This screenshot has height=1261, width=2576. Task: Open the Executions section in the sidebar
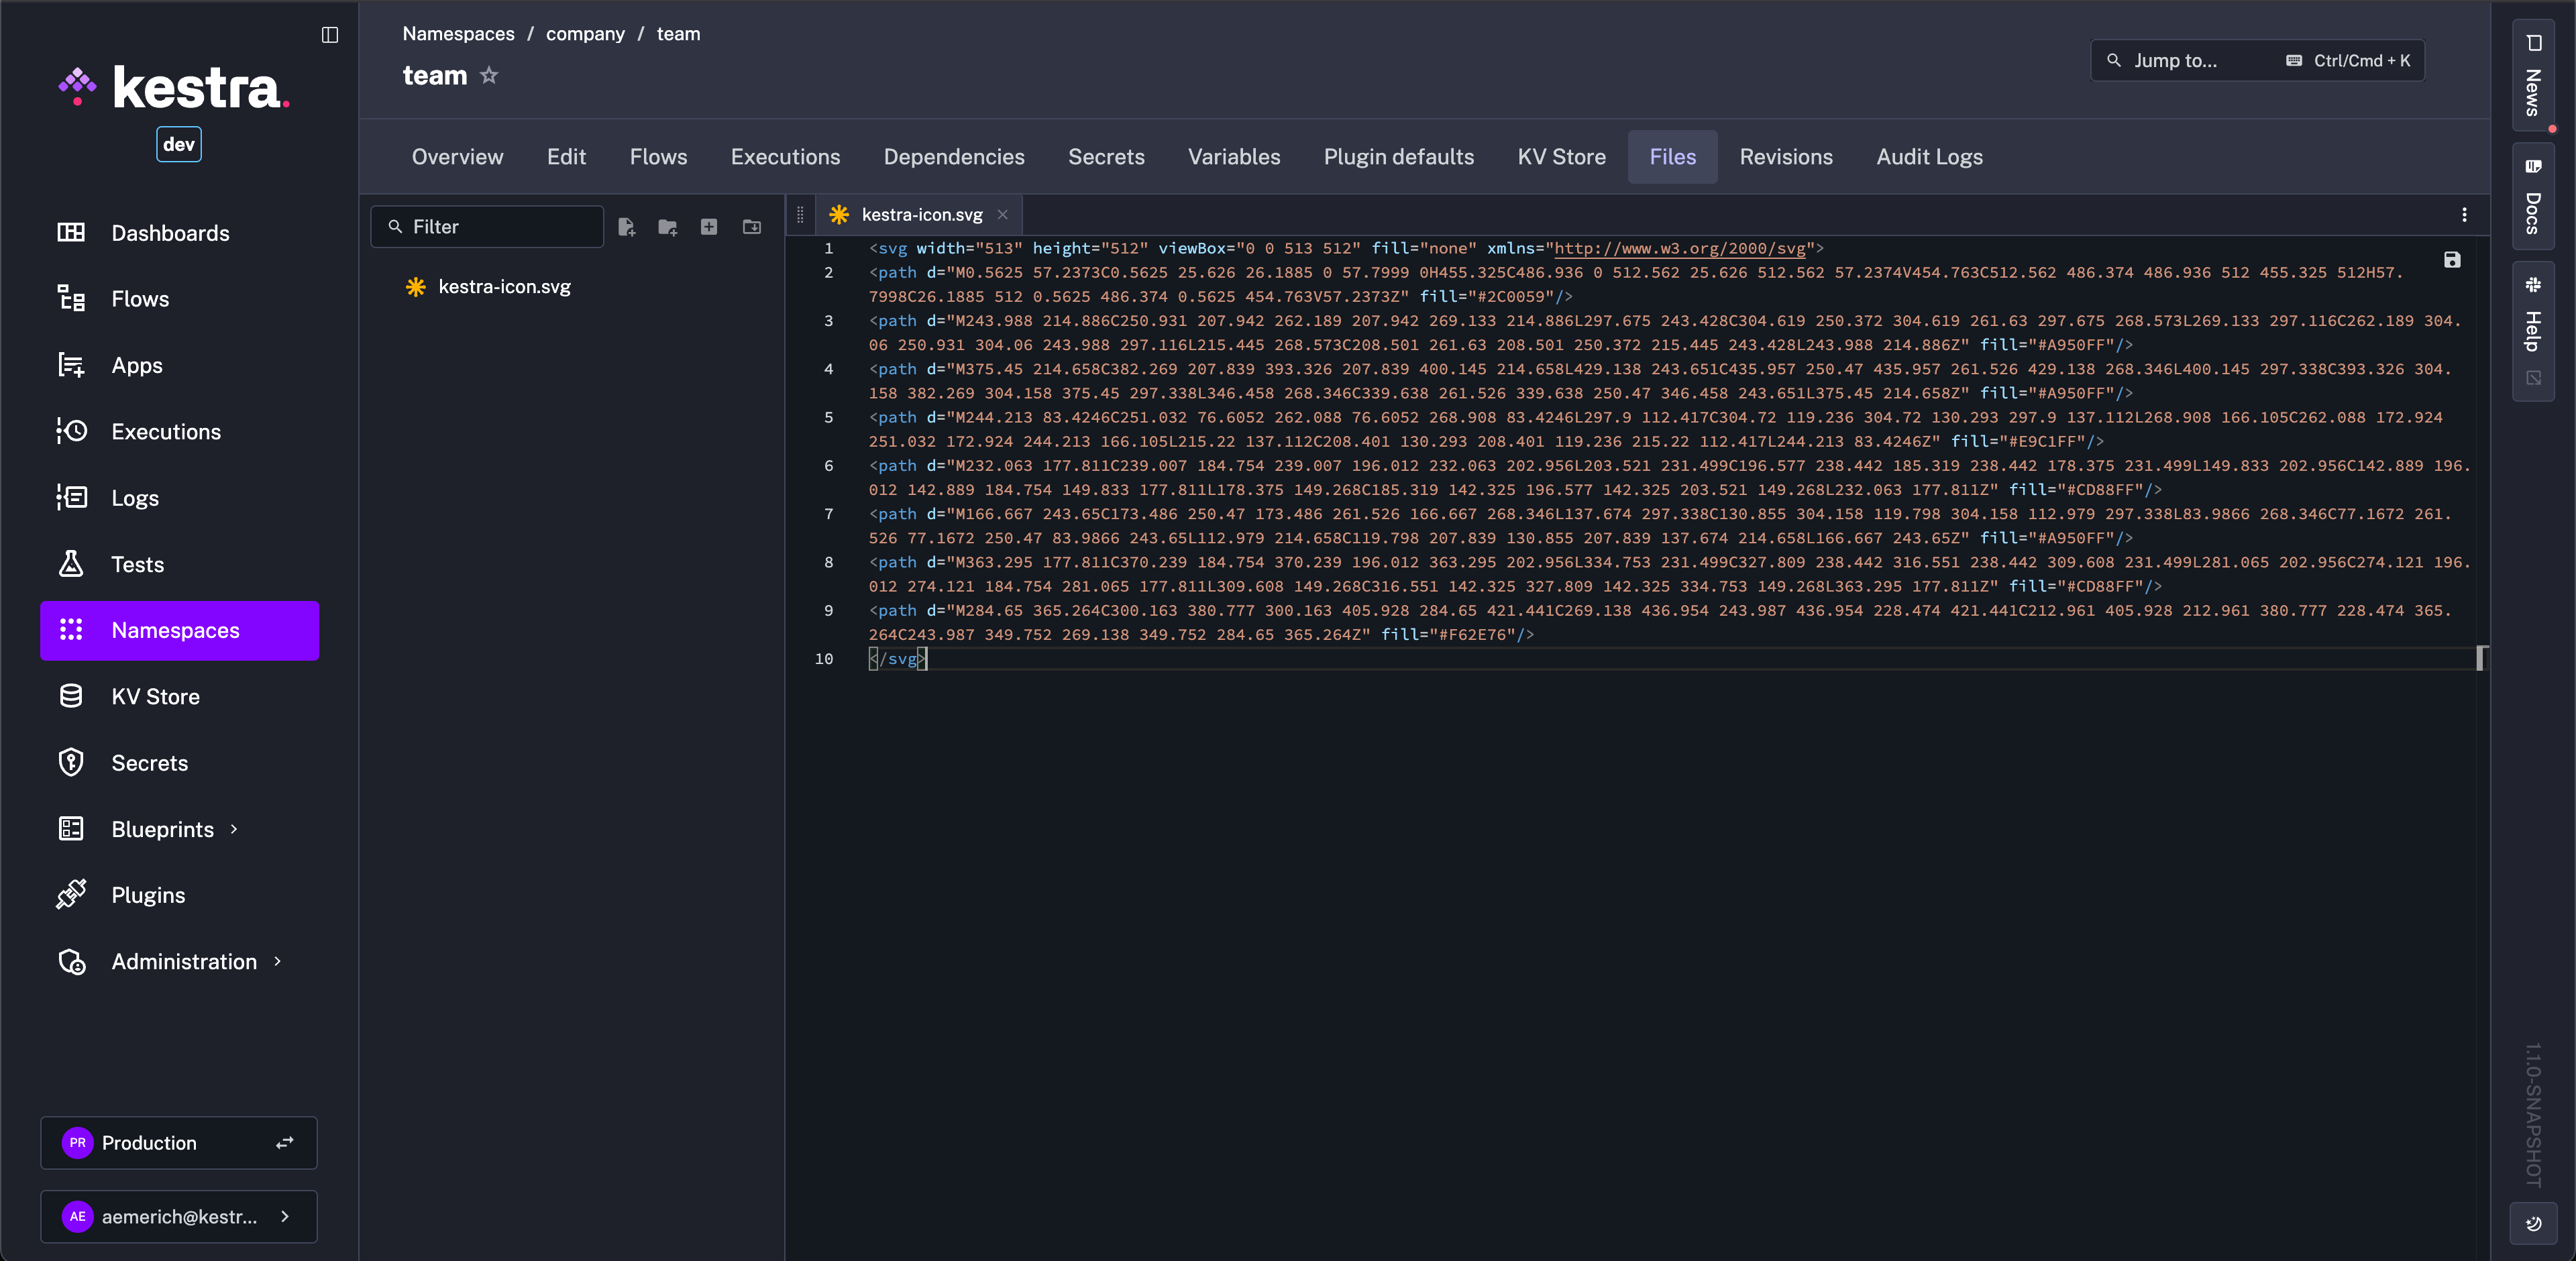(x=166, y=431)
